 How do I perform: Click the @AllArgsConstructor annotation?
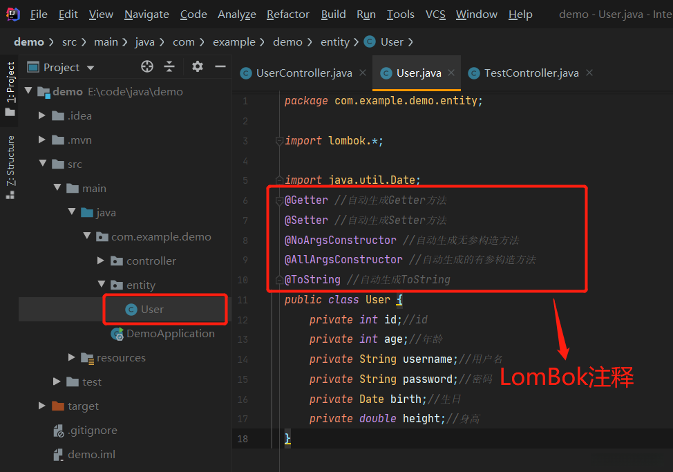pyautogui.click(x=343, y=260)
